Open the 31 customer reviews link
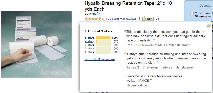Screen dimensions: 213x93 [x=122, y=19]
